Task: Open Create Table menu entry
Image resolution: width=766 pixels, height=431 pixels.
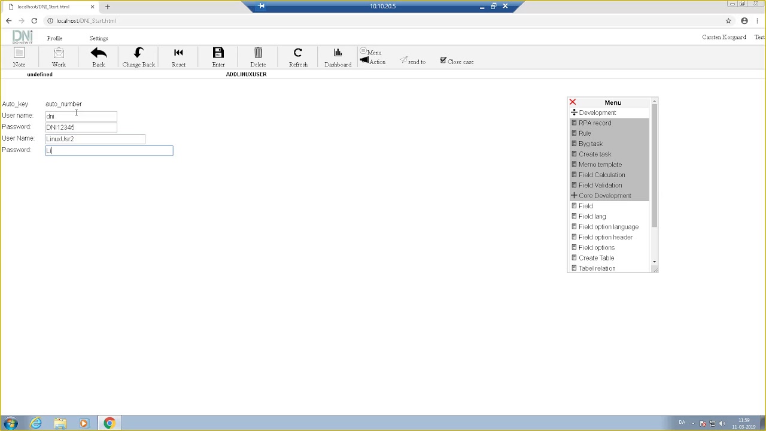Action: [596, 258]
